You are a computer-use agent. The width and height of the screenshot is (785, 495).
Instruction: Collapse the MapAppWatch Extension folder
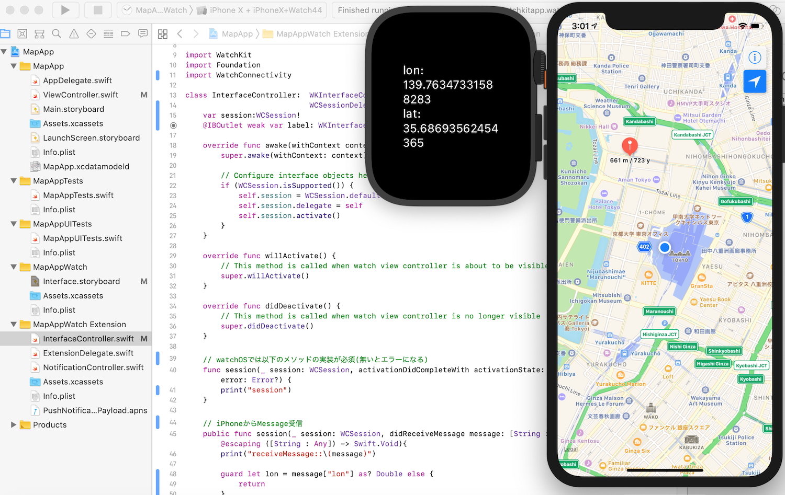[14, 324]
